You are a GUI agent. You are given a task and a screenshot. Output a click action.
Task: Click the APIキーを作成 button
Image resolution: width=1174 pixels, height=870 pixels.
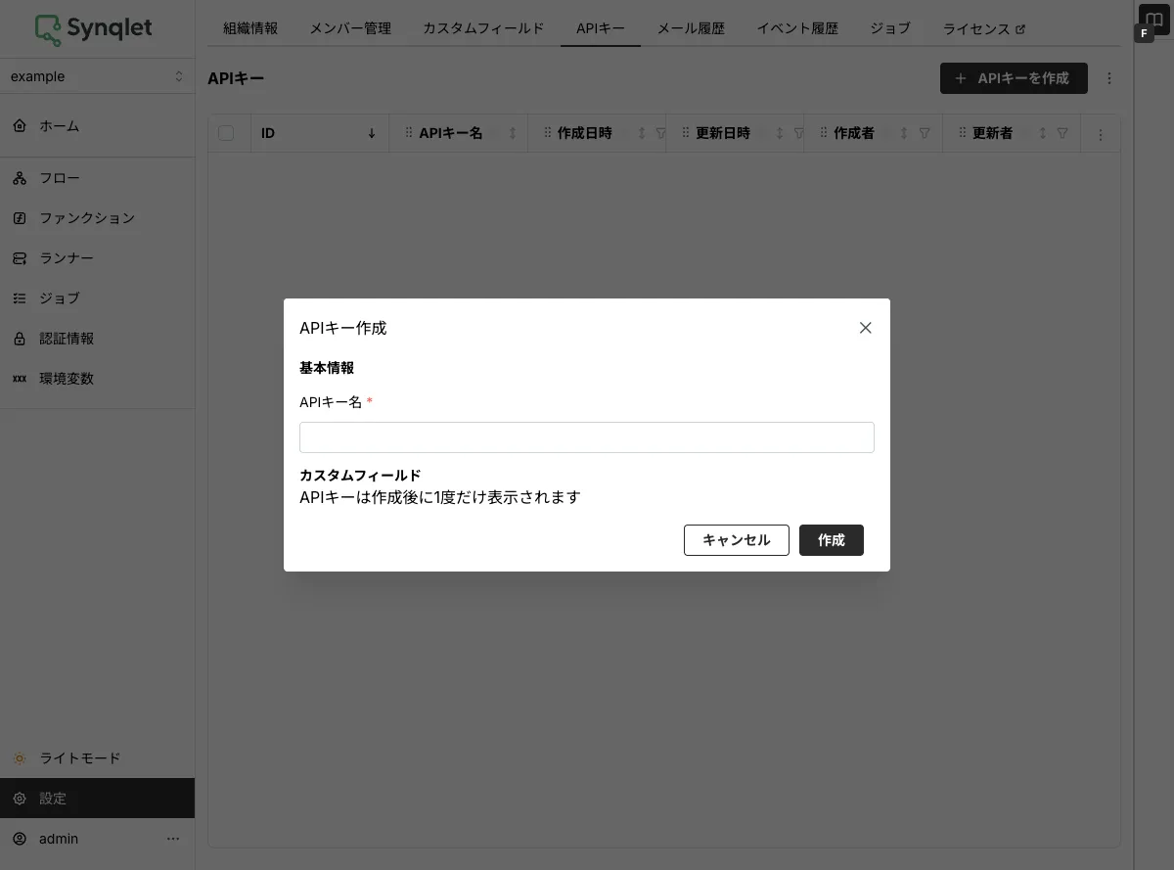click(x=1014, y=78)
